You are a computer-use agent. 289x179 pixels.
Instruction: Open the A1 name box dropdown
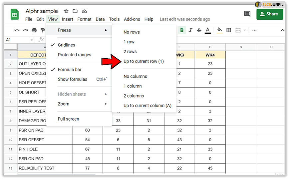[x=32, y=40]
